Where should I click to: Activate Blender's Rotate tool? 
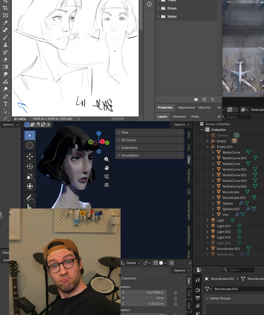click(x=30, y=167)
